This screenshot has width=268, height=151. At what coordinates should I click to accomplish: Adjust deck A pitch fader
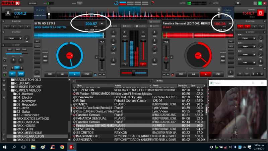(x=102, y=59)
